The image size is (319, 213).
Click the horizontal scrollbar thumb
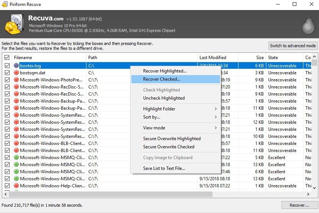pos(111,194)
